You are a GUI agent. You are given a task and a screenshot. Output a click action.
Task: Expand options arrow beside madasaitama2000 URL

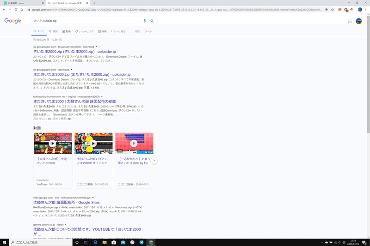tap(102, 96)
